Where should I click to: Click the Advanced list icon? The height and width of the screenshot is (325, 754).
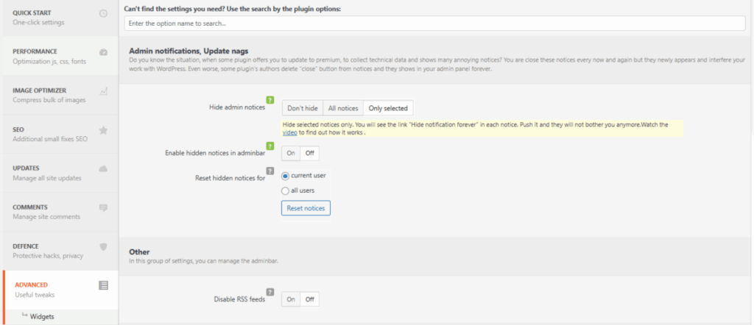(103, 285)
